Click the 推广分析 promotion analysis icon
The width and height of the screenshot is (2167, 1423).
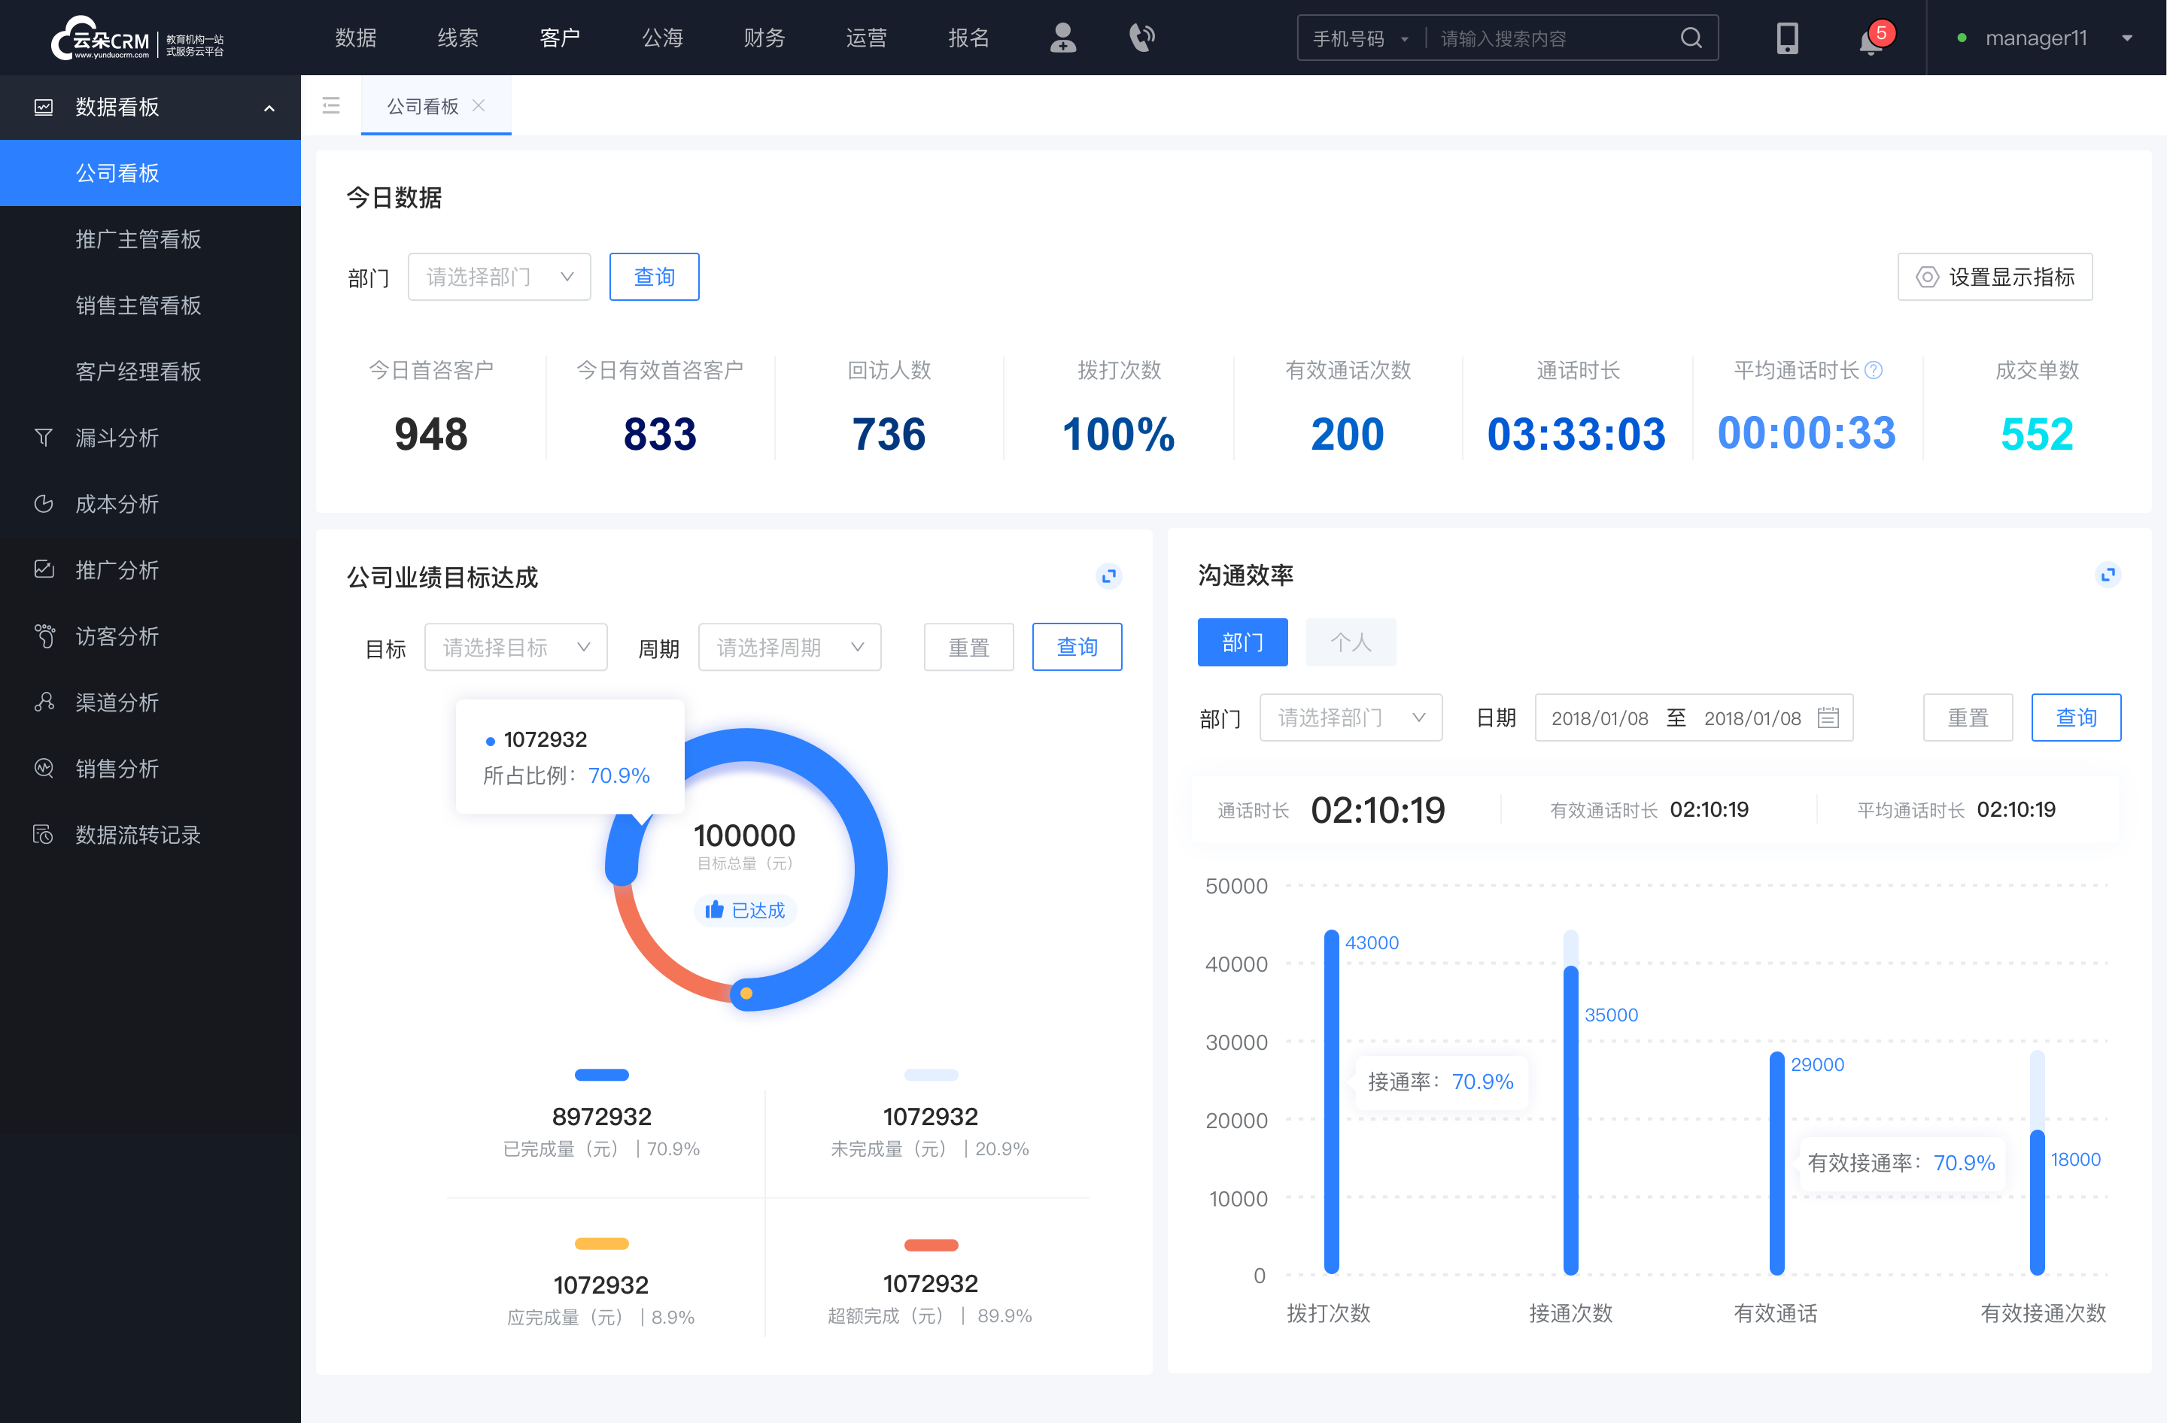(43, 569)
